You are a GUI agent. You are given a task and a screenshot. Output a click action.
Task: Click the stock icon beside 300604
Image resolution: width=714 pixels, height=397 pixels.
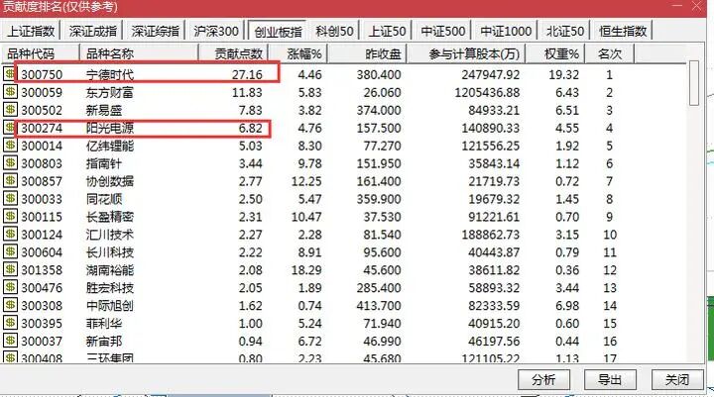(10, 251)
